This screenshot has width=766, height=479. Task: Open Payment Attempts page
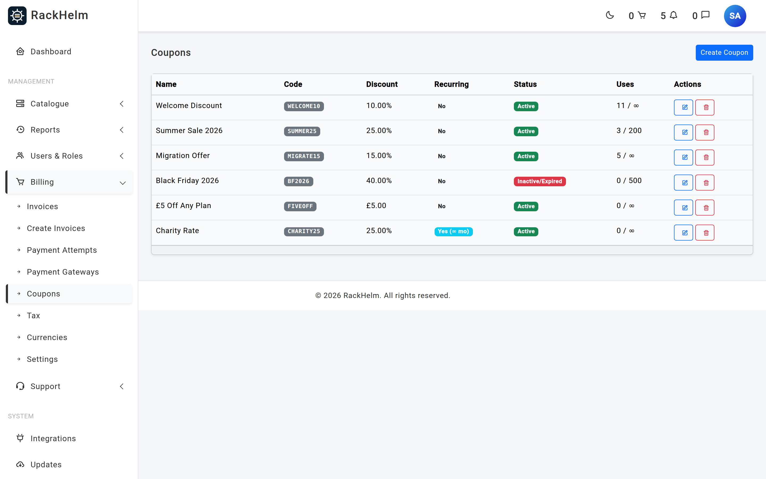click(69, 250)
